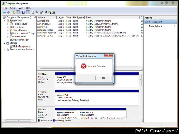Click the Disk 2 drive icon
Screen dimensions: 179x134
coord(40,109)
